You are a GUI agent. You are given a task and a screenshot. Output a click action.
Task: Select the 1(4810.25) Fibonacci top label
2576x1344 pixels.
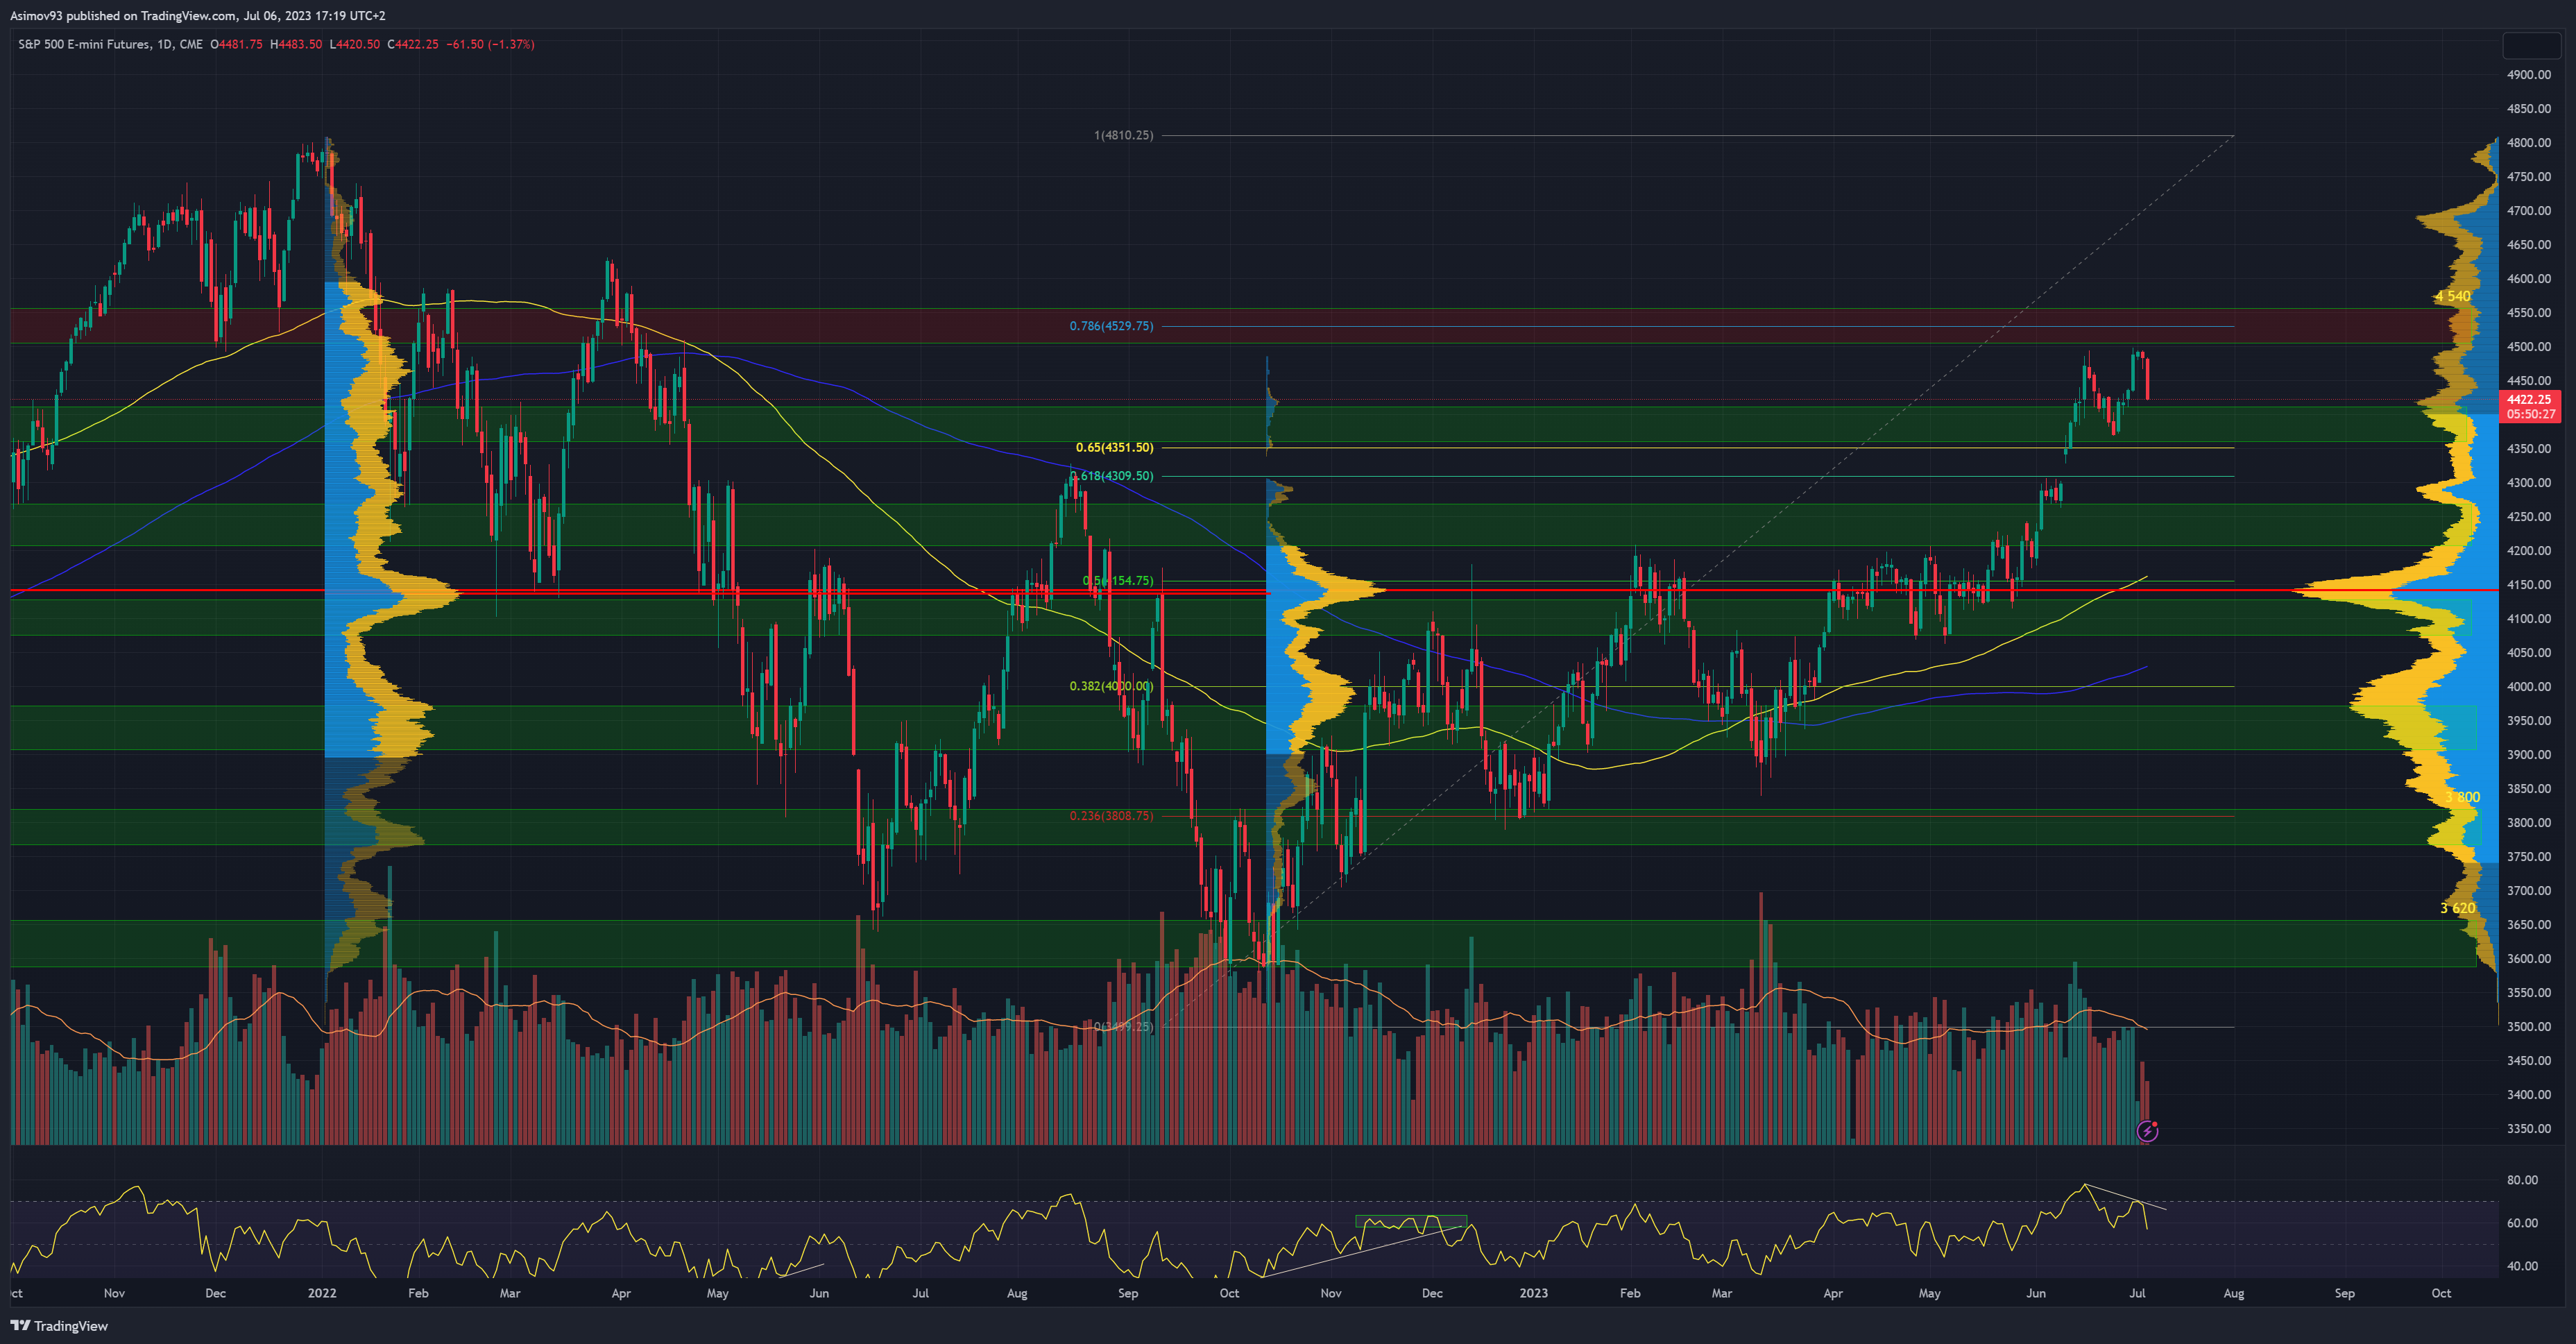[1123, 135]
